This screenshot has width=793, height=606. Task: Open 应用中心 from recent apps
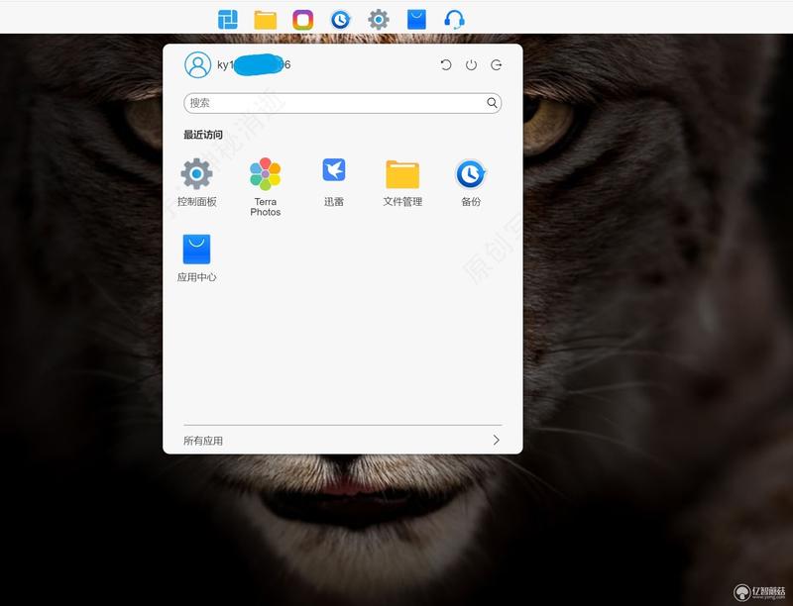click(x=196, y=257)
